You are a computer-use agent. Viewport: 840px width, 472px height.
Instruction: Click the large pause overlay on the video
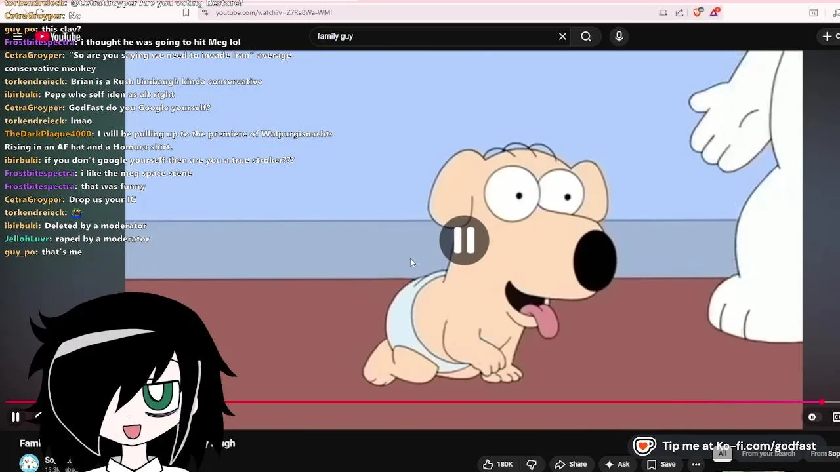click(464, 241)
